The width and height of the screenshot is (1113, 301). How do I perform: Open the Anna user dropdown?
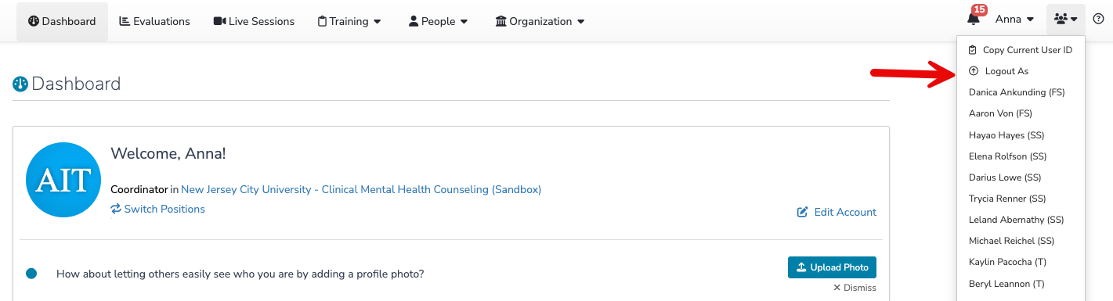tap(1014, 20)
